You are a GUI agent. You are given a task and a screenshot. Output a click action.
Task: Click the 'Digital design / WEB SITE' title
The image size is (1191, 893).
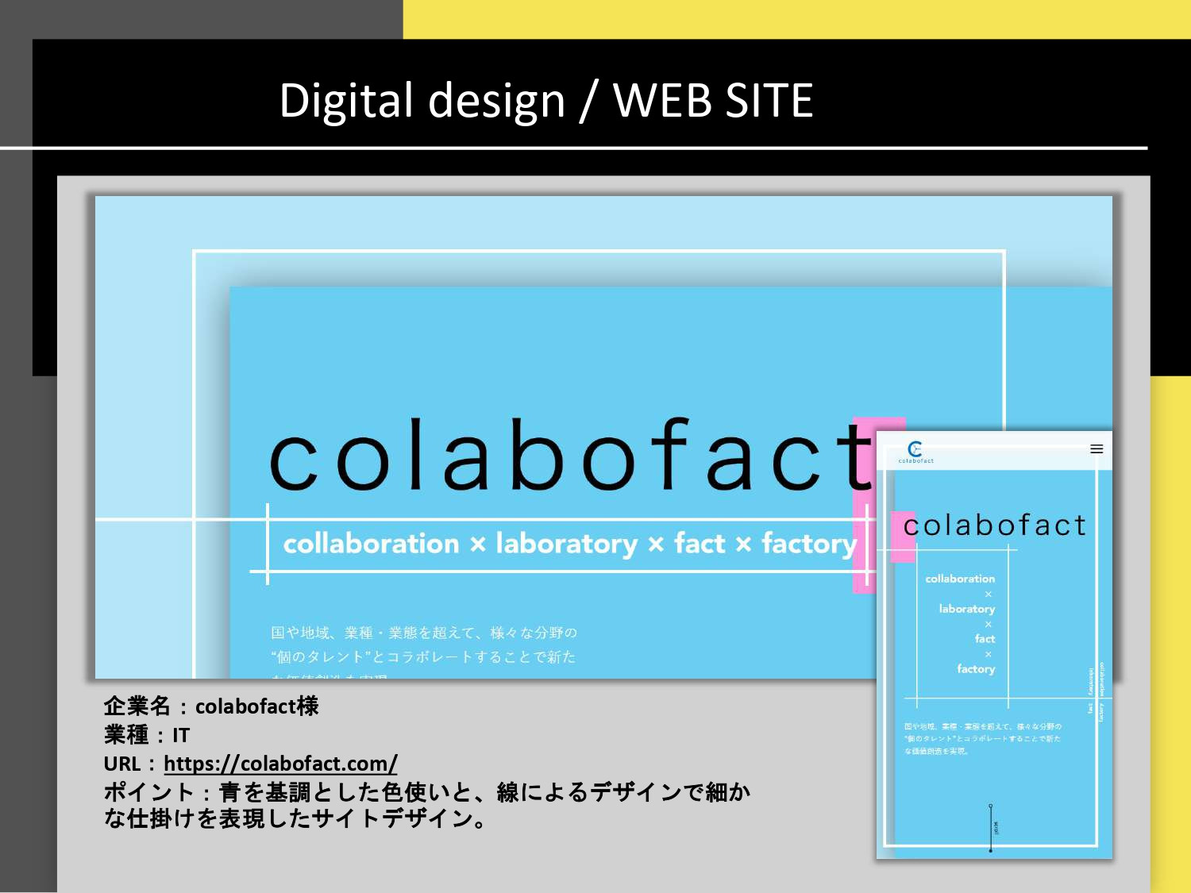coord(545,101)
